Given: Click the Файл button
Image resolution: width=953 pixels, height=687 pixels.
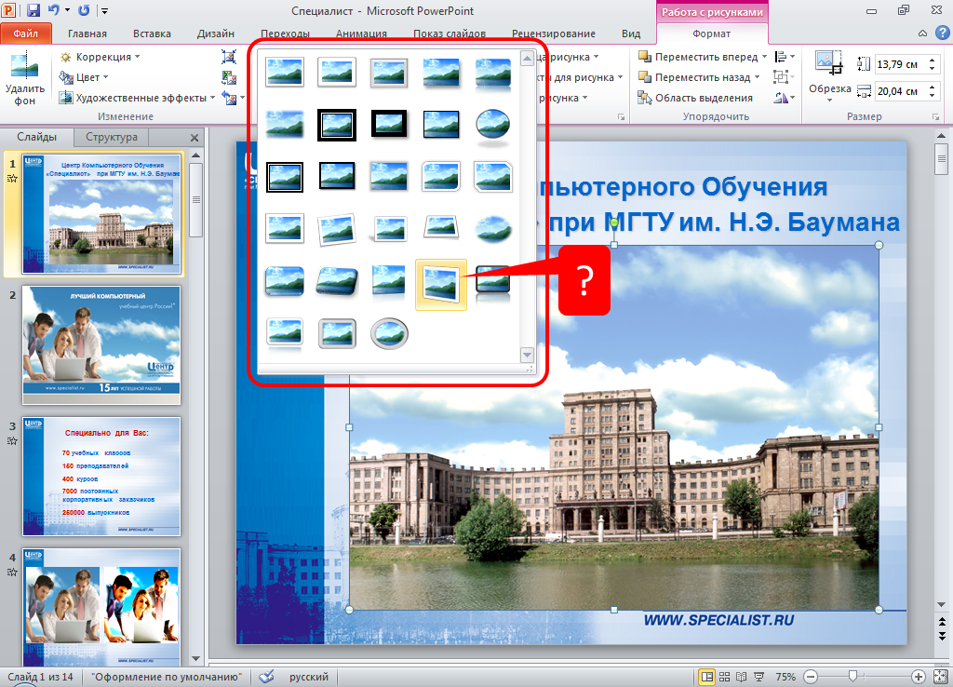Looking at the screenshot, I should pos(26,34).
